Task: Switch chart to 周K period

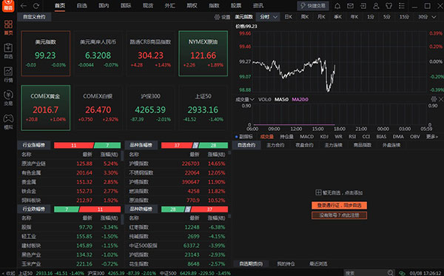Action: tap(305, 17)
